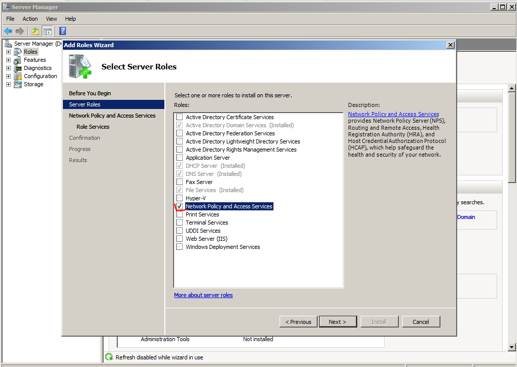Open the Help menu
Viewport: 517px width, 367px height.
[x=70, y=19]
